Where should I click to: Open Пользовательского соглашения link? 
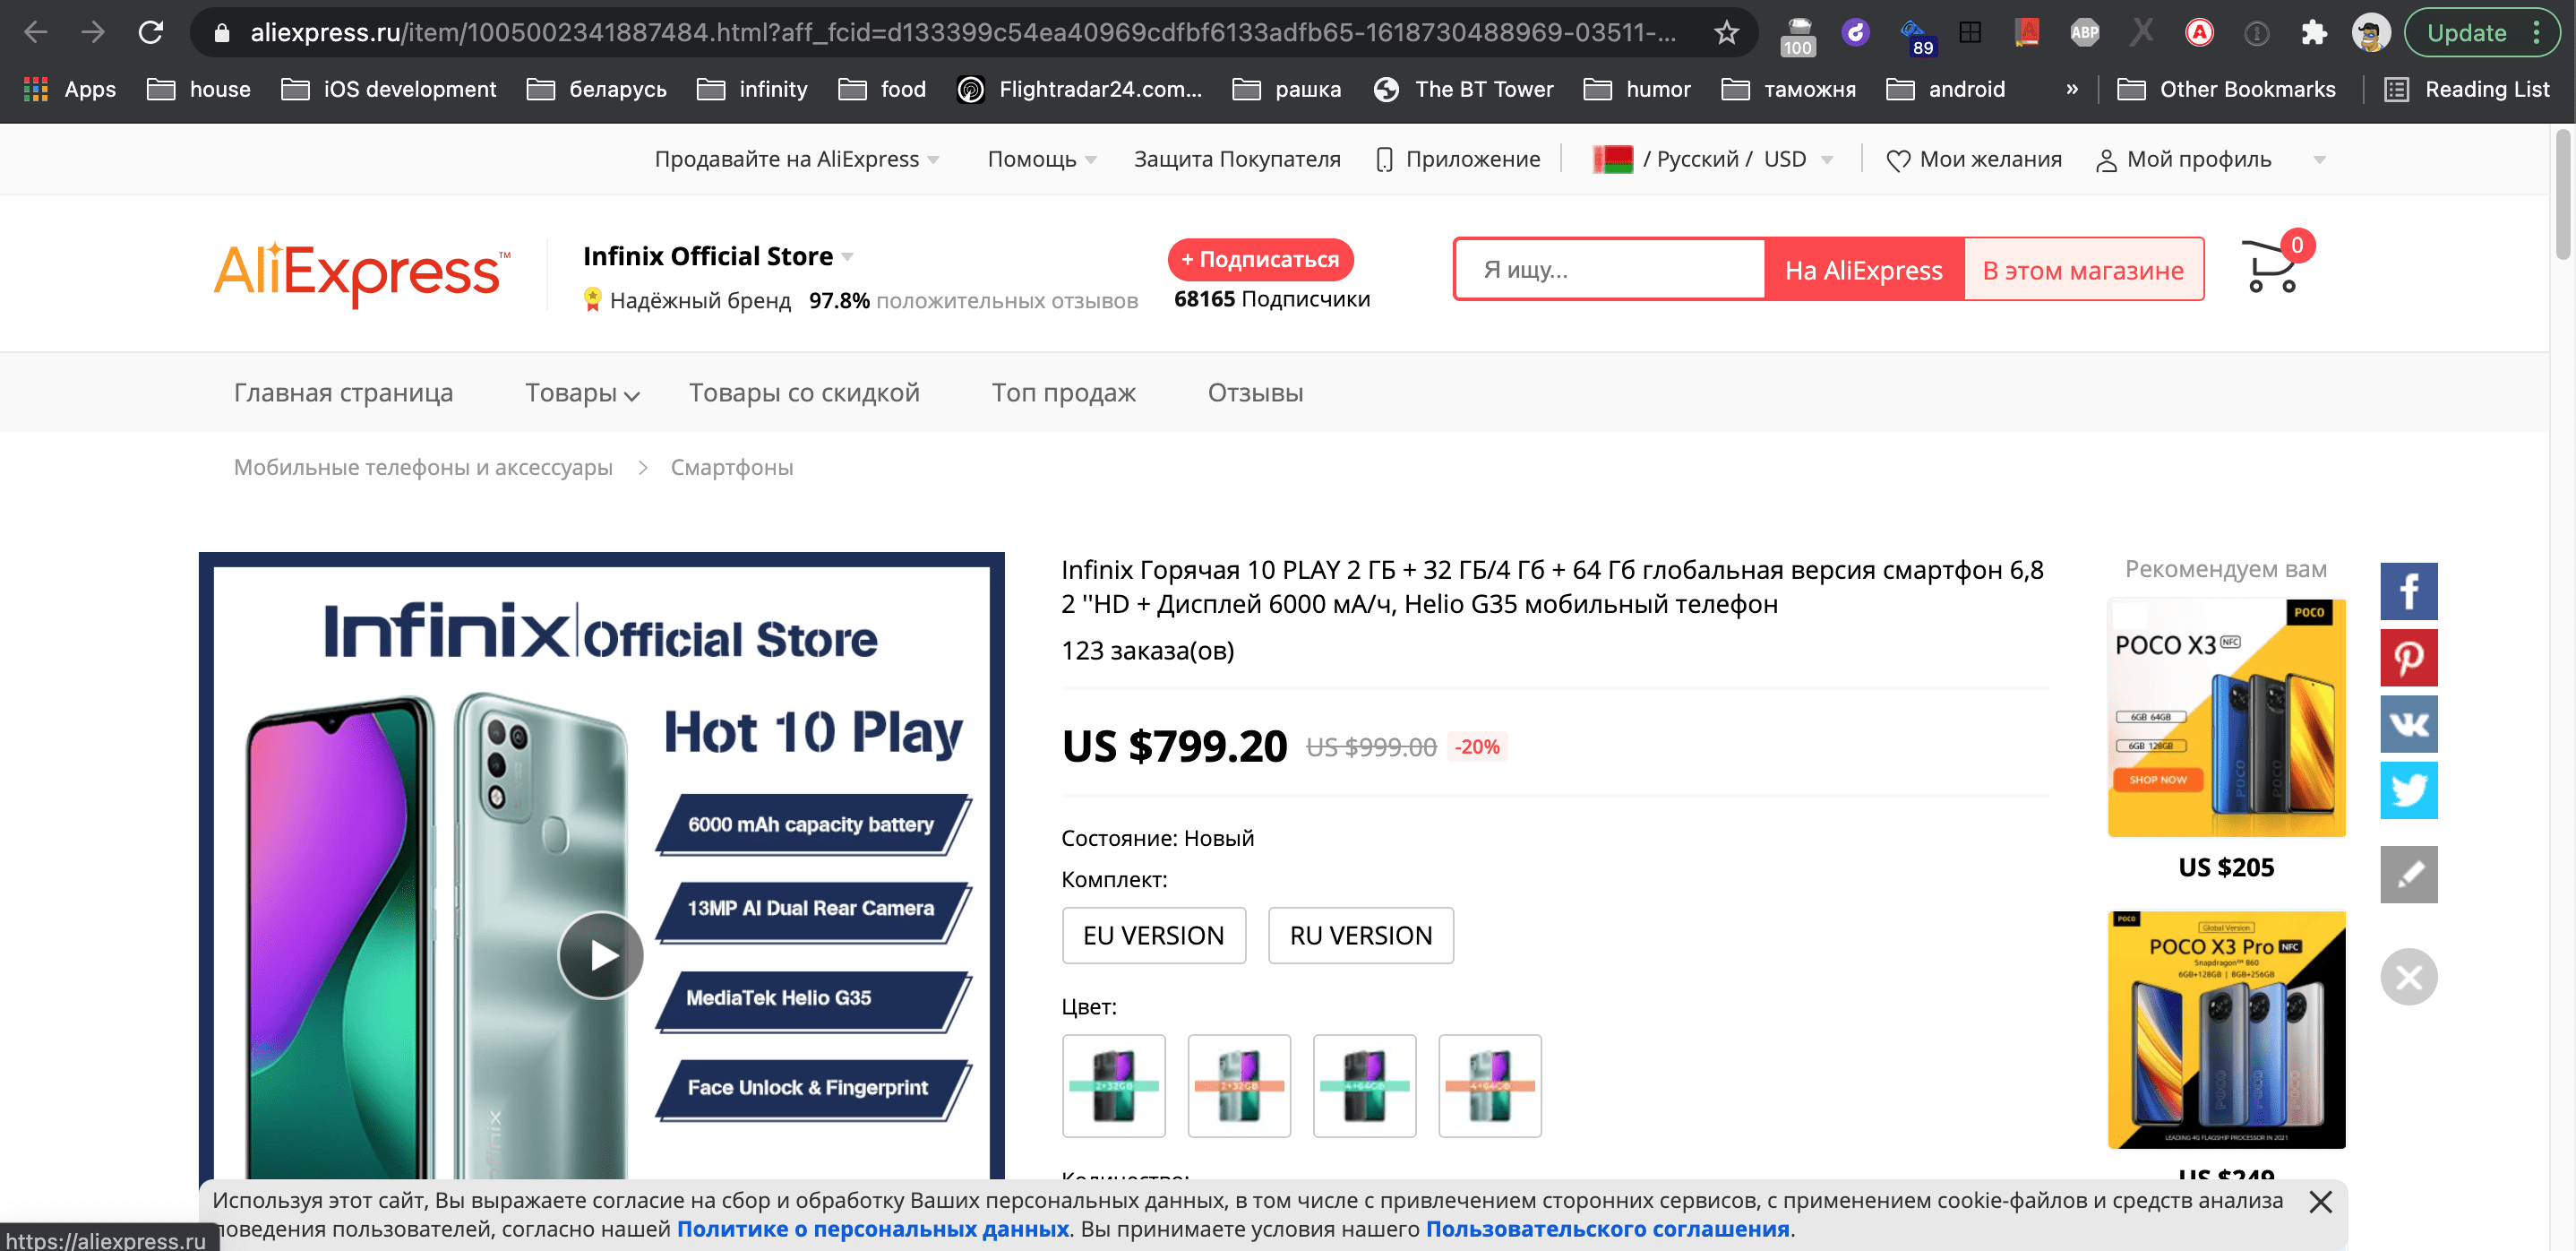click(x=1607, y=1229)
